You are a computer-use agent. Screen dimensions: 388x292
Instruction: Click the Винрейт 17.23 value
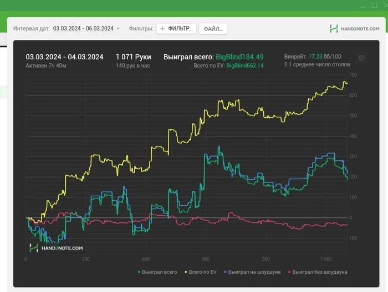click(315, 56)
